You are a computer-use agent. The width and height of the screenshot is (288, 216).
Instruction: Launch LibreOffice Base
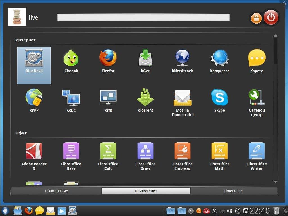pos(71,156)
